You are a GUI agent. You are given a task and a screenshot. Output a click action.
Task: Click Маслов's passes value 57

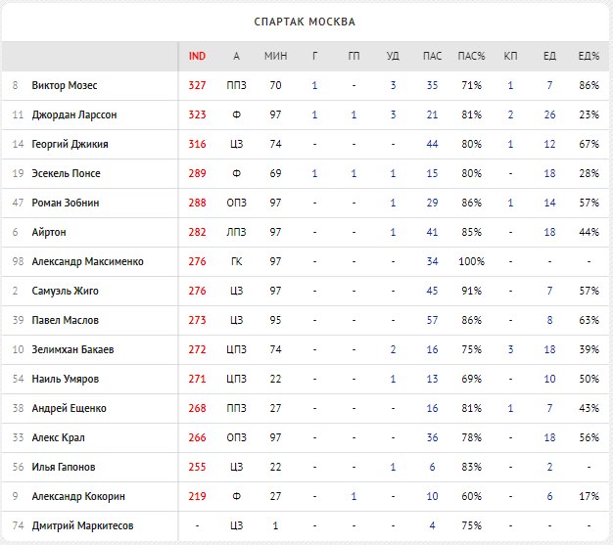click(x=432, y=320)
